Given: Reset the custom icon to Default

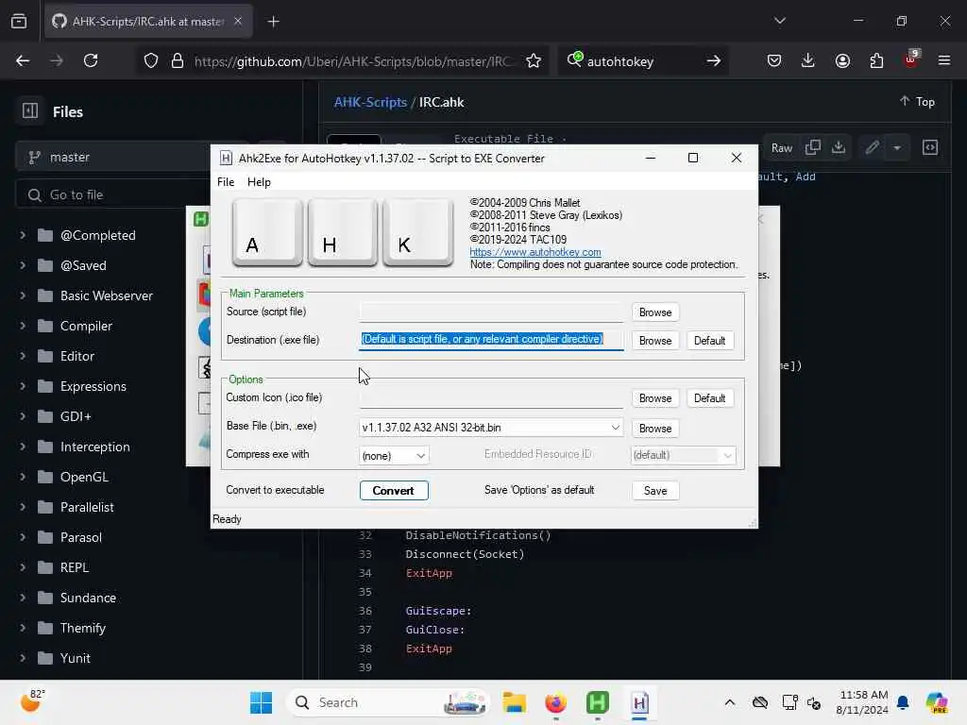Looking at the screenshot, I should click(709, 398).
